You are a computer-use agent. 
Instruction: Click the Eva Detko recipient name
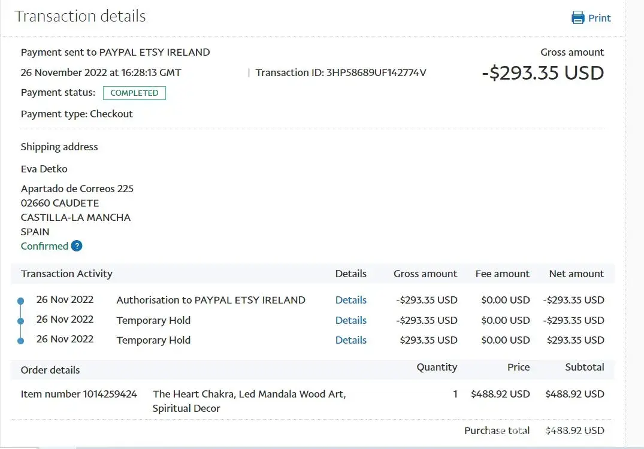click(x=44, y=169)
